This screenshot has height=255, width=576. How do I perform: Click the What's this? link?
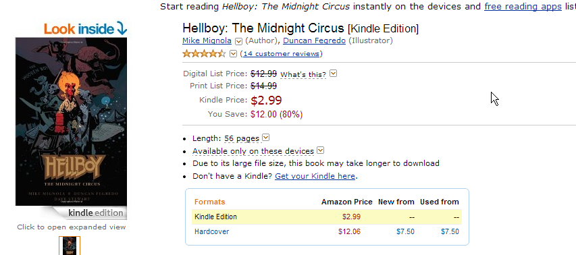pyautogui.click(x=303, y=74)
